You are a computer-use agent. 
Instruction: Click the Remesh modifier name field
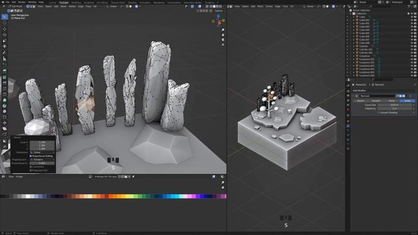[x=377, y=96]
